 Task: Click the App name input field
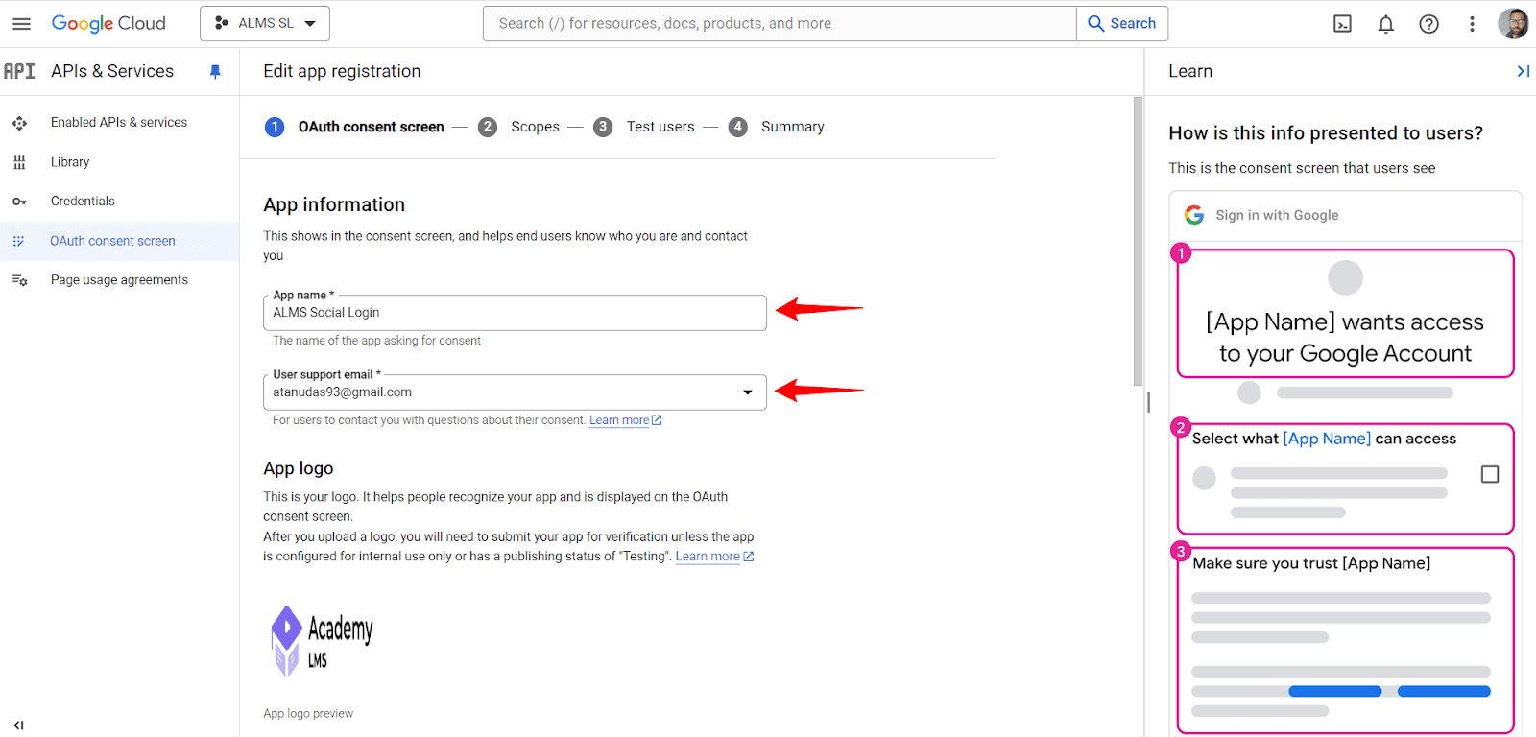[x=515, y=313]
